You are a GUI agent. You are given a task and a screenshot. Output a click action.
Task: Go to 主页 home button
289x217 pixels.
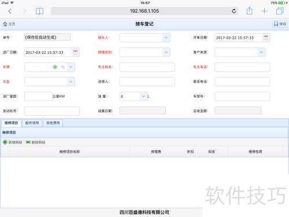9,24
